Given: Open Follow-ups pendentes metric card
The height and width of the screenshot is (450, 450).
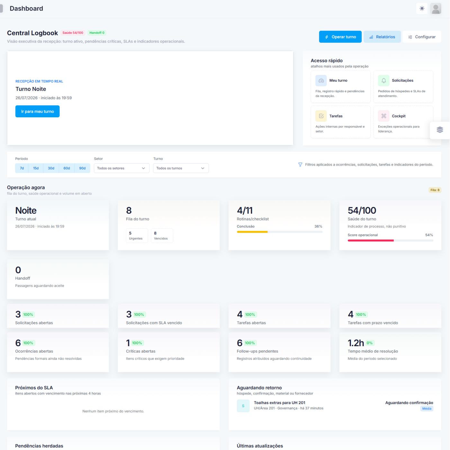Looking at the screenshot, I should click(x=280, y=353).
